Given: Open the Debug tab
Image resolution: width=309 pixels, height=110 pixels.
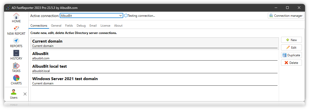Looking at the screenshot, I should [81, 26].
